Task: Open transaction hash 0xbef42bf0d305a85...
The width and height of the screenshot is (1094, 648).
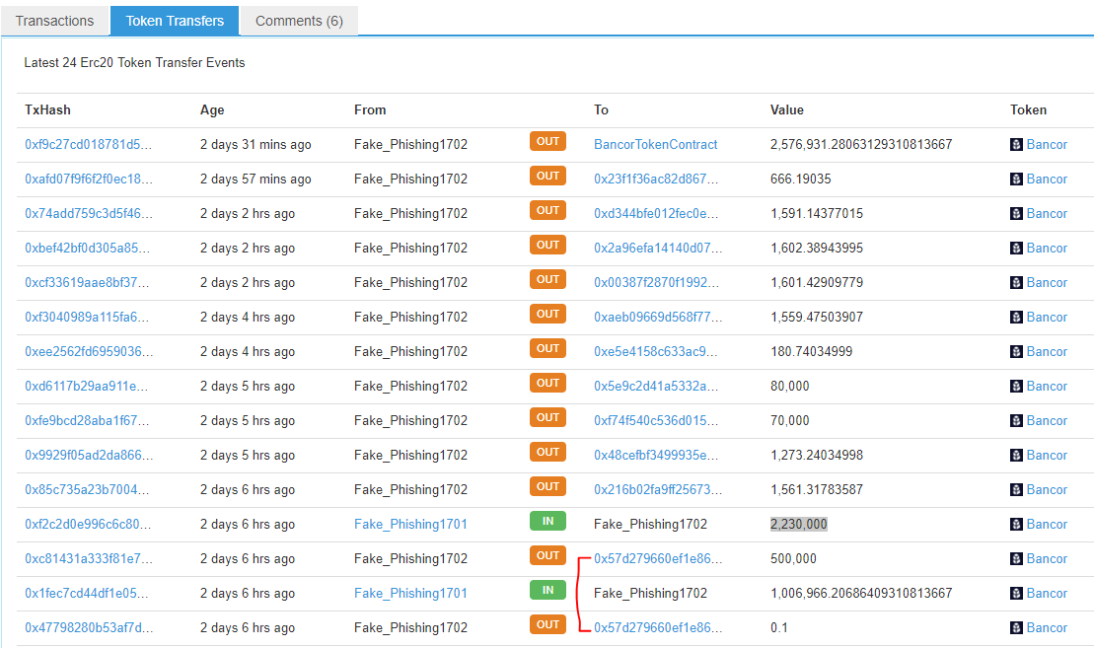Action: 87,248
